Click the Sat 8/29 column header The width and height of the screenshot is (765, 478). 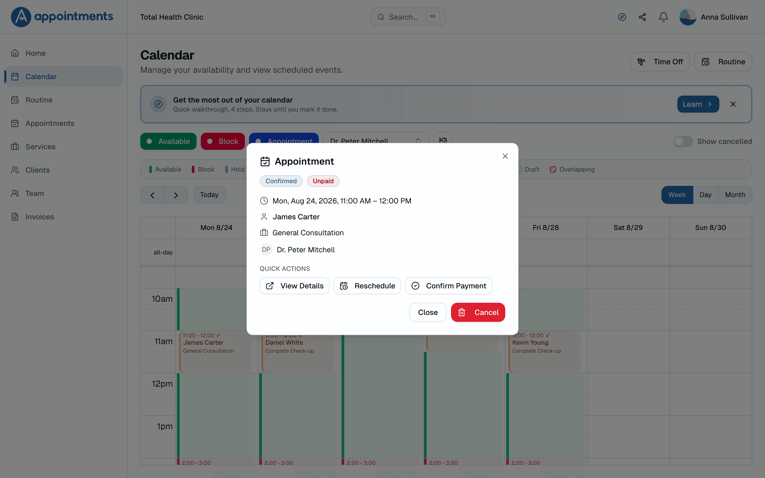(628, 228)
